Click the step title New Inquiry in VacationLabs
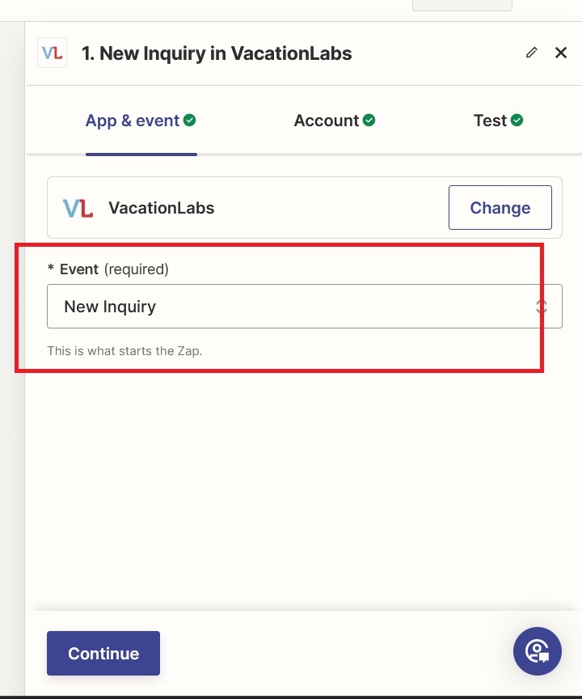This screenshot has width=582, height=699. [x=217, y=54]
